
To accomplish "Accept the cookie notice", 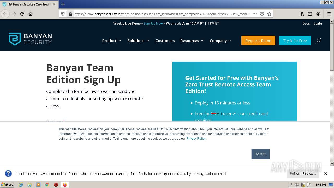I will 261,154.
